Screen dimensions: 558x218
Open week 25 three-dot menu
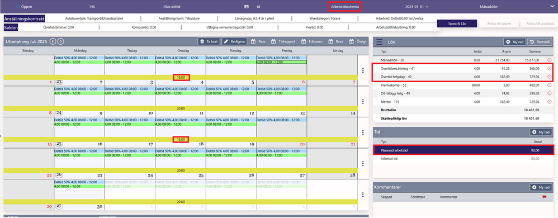tap(363, 132)
